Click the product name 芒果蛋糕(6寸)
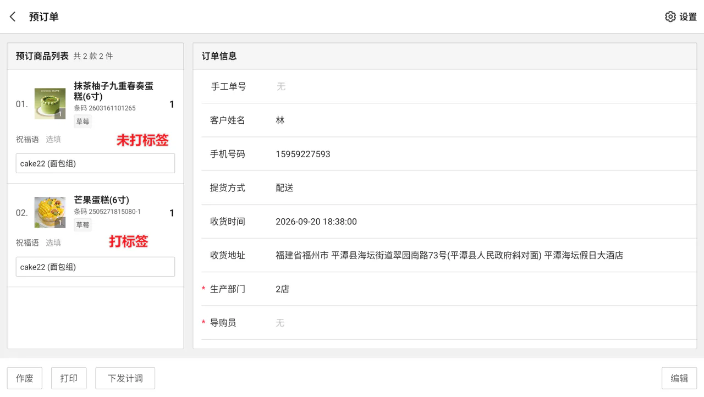Screen dimensions: 704x397 (x=102, y=200)
